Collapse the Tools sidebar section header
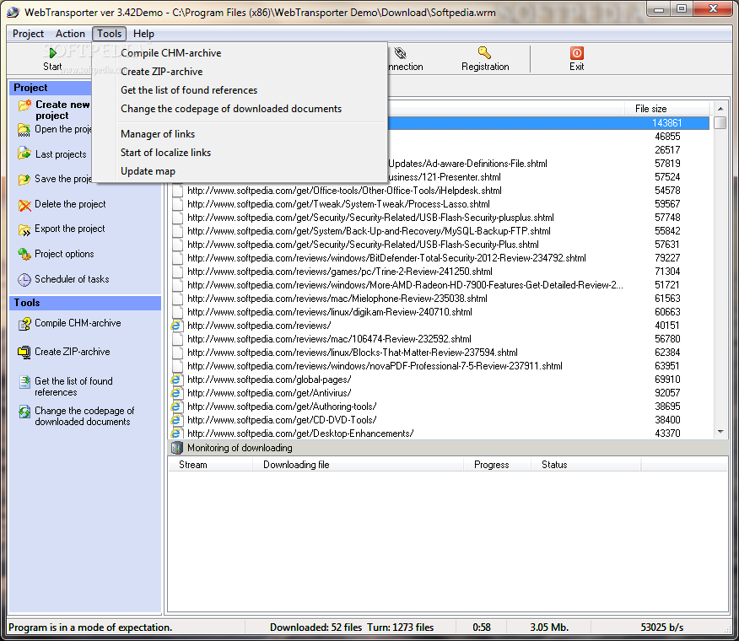 85,303
